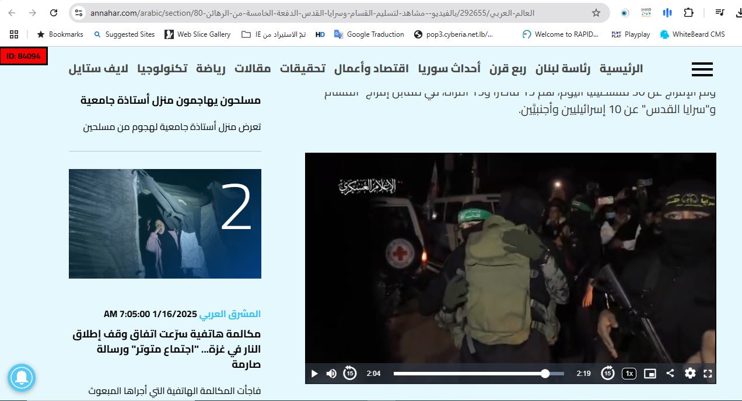Rewind video 15 seconds
Image resolution: width=742 pixels, height=401 pixels.
[349, 373]
